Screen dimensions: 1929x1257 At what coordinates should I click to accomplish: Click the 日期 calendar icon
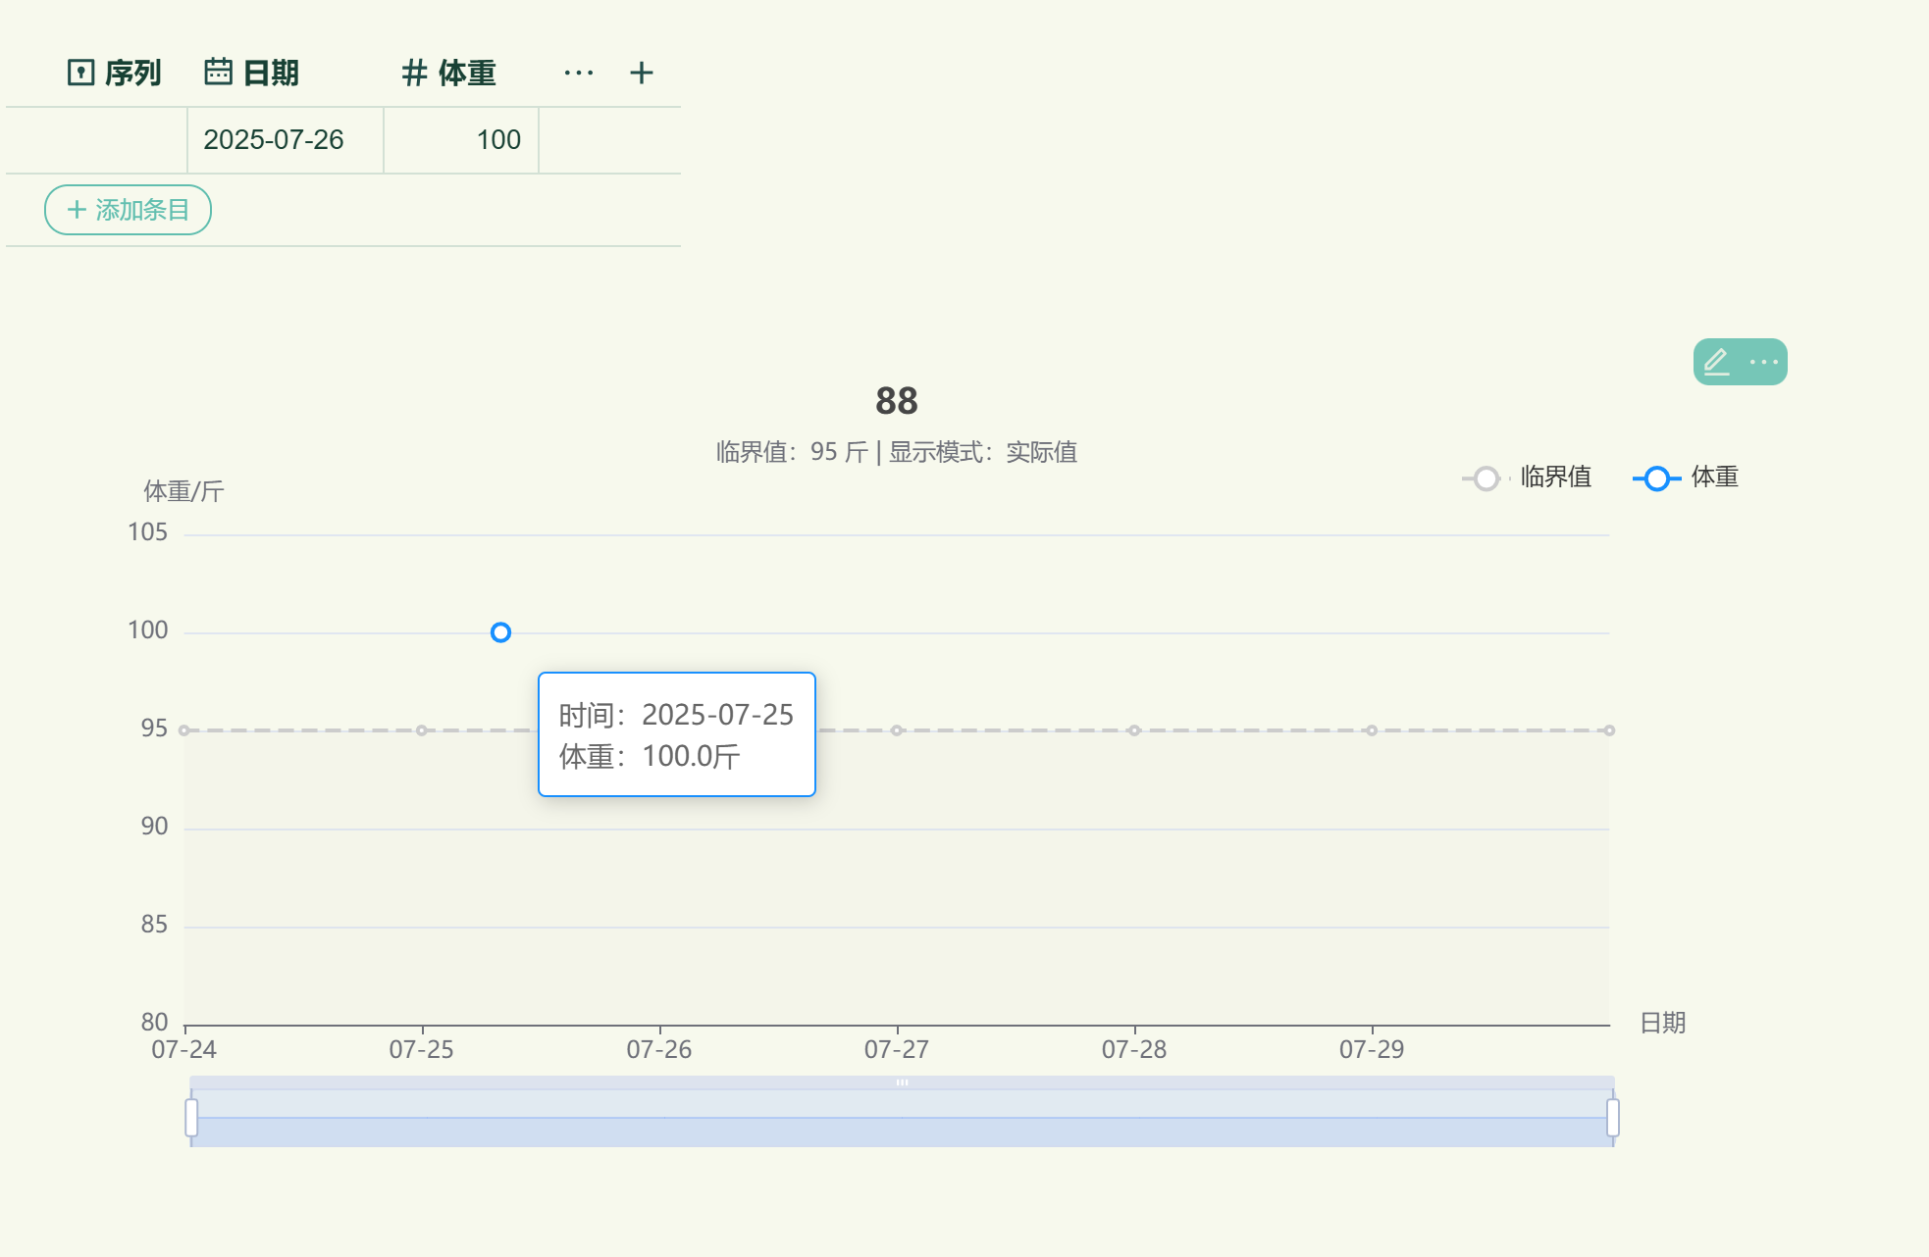point(218,72)
